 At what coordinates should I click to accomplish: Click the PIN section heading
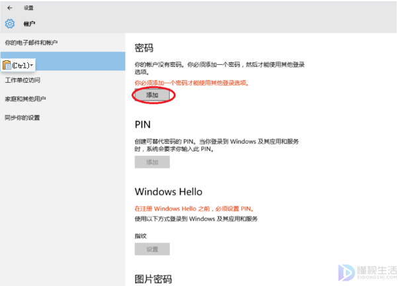(143, 124)
